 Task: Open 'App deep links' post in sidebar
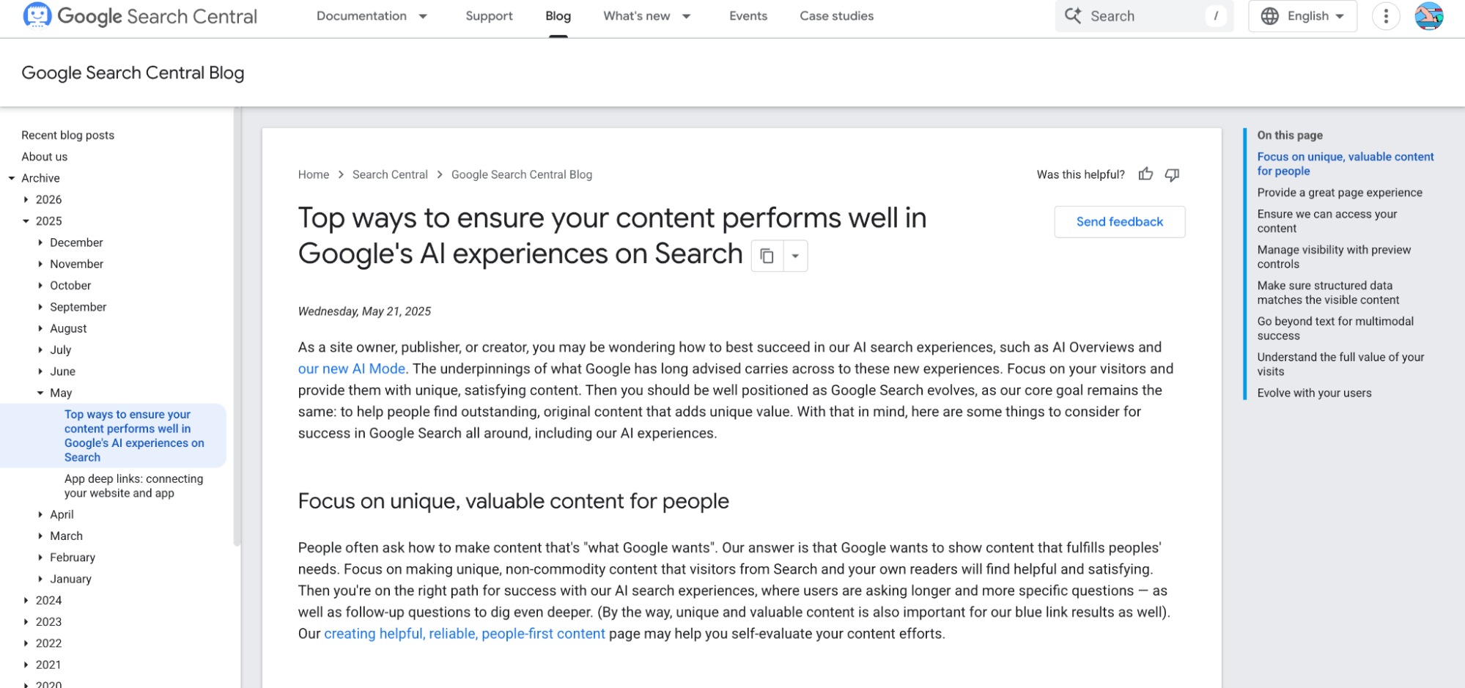(133, 486)
